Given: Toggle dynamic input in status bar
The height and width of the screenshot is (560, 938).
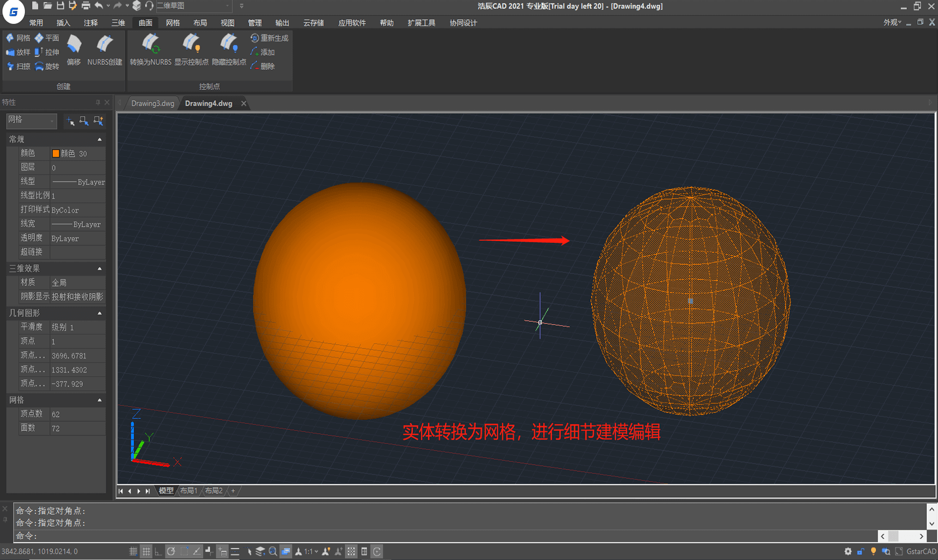Looking at the screenshot, I should 222,551.
